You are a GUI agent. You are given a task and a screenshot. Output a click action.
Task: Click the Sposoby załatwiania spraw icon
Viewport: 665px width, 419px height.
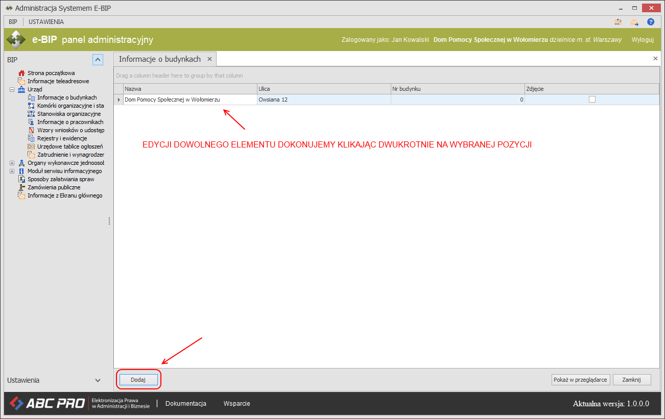21,179
